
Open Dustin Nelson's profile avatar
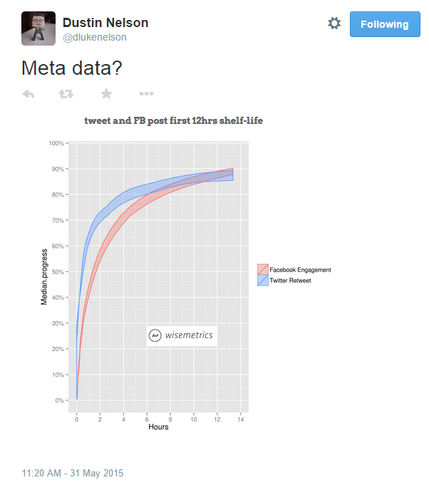pyautogui.click(x=38, y=28)
